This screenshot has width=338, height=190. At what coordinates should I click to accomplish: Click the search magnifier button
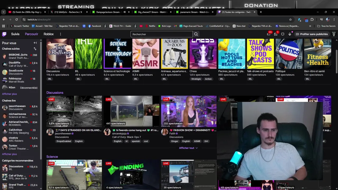click(x=196, y=34)
